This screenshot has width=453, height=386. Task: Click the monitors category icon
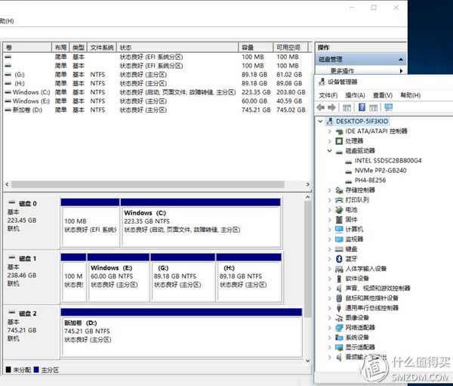coord(339,239)
